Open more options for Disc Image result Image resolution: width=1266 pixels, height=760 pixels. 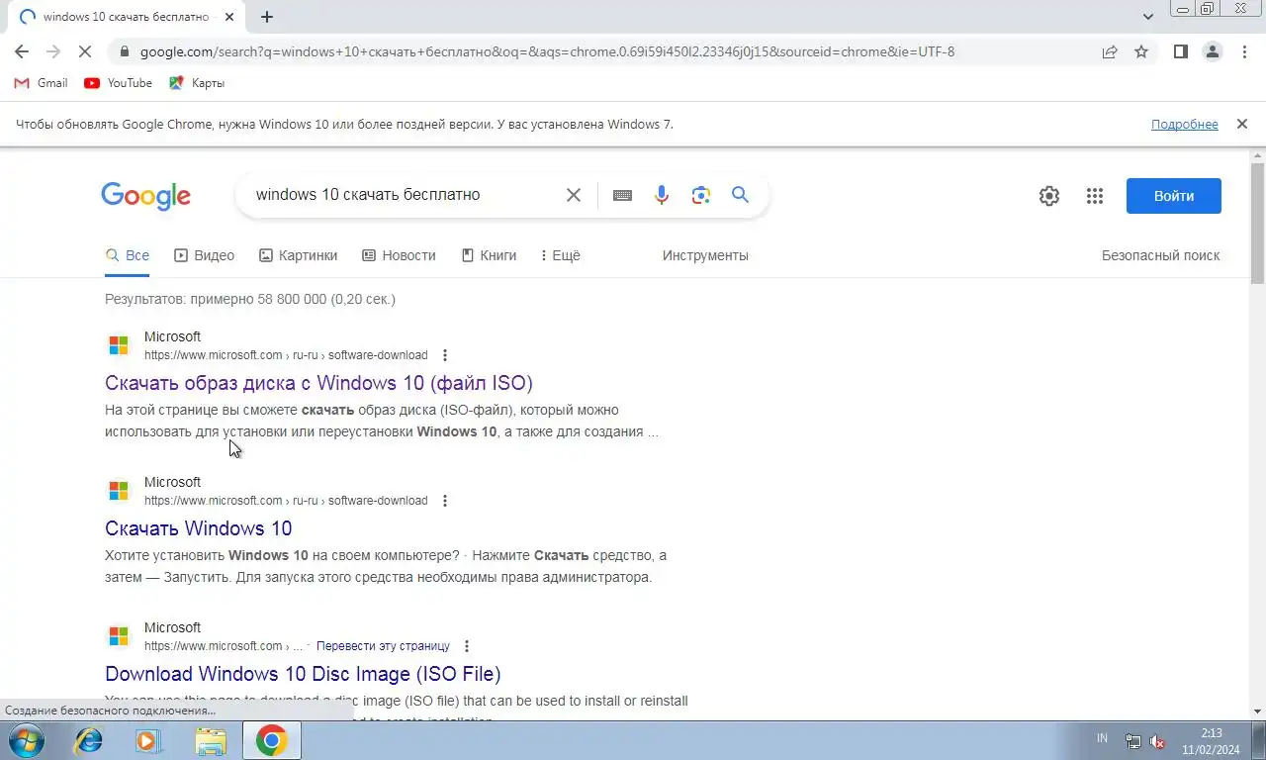tap(467, 646)
